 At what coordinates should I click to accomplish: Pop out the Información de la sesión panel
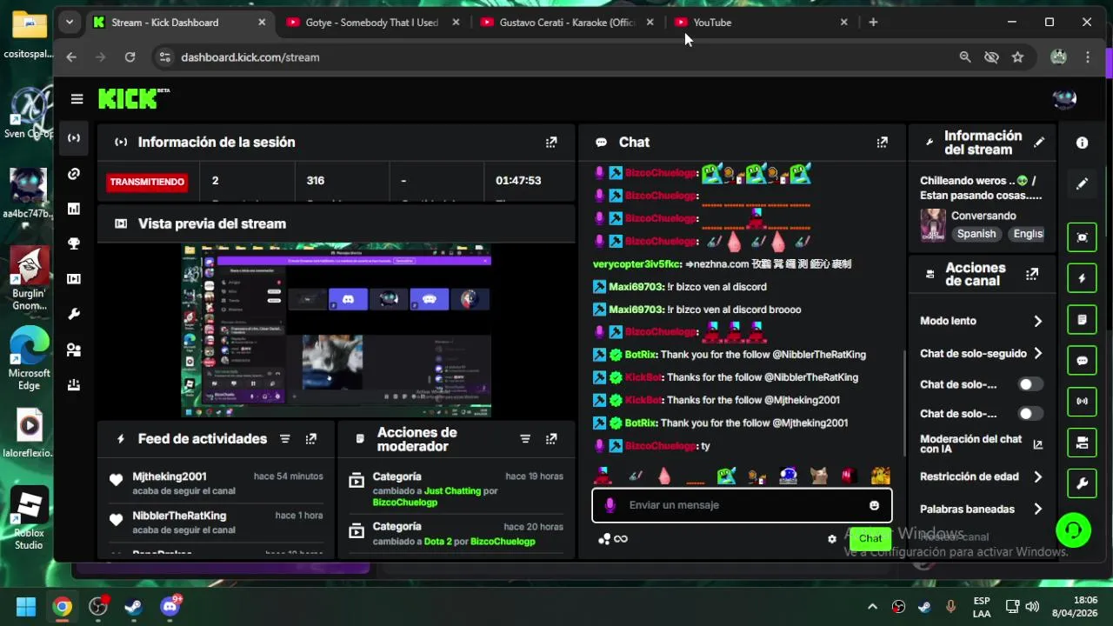[x=551, y=142]
